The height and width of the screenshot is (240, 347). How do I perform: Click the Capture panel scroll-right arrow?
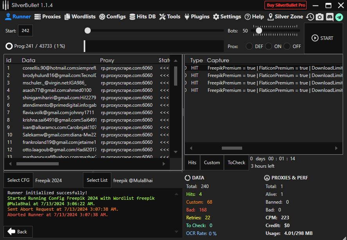336,148
